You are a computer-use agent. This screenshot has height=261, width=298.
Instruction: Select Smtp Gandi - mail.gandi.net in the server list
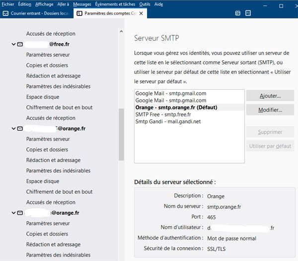(x=168, y=122)
